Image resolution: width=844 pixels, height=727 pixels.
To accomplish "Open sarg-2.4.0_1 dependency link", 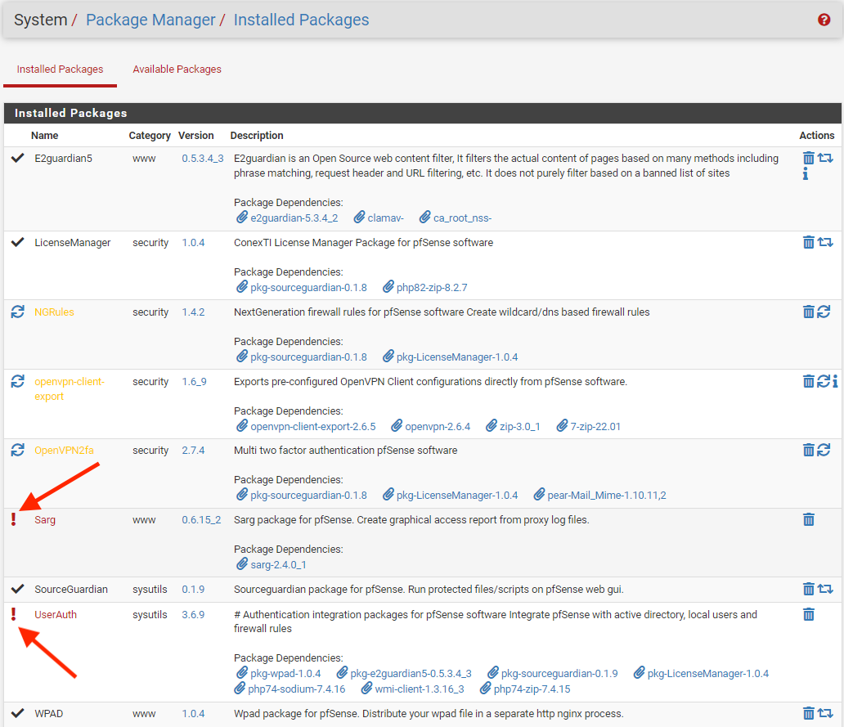I will 278,564.
